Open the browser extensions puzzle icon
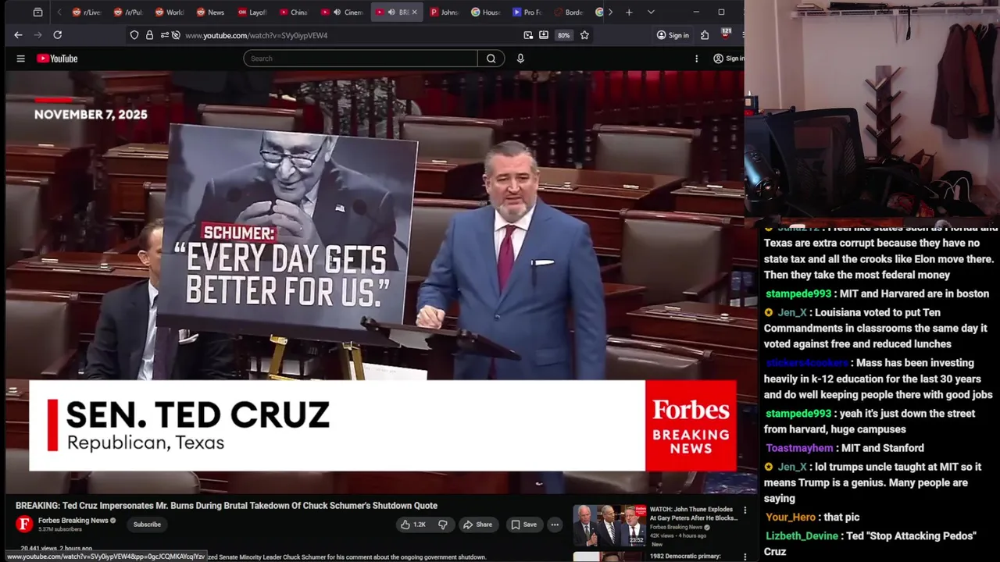Viewport: 1000px width, 562px height. point(705,35)
